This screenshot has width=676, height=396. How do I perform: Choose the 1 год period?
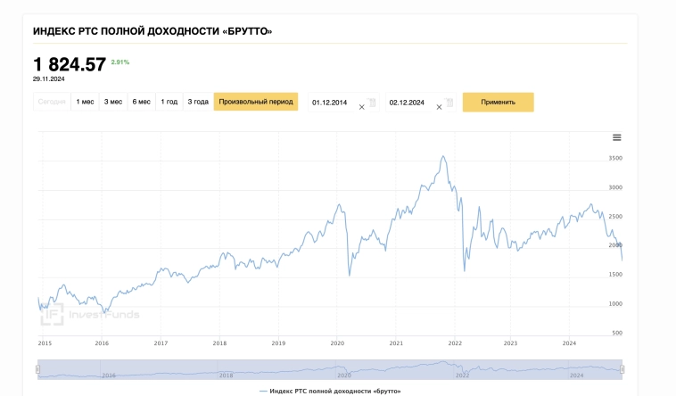coord(169,102)
